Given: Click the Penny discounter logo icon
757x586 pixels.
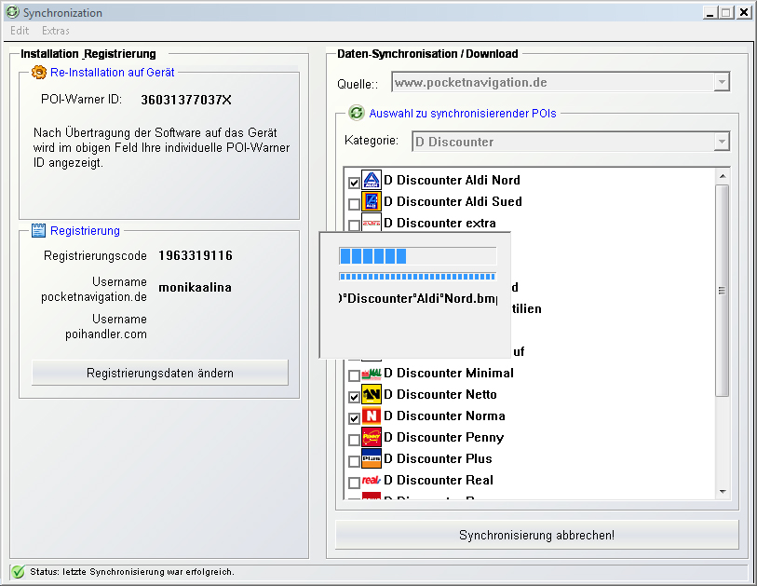Looking at the screenshot, I should [x=372, y=438].
